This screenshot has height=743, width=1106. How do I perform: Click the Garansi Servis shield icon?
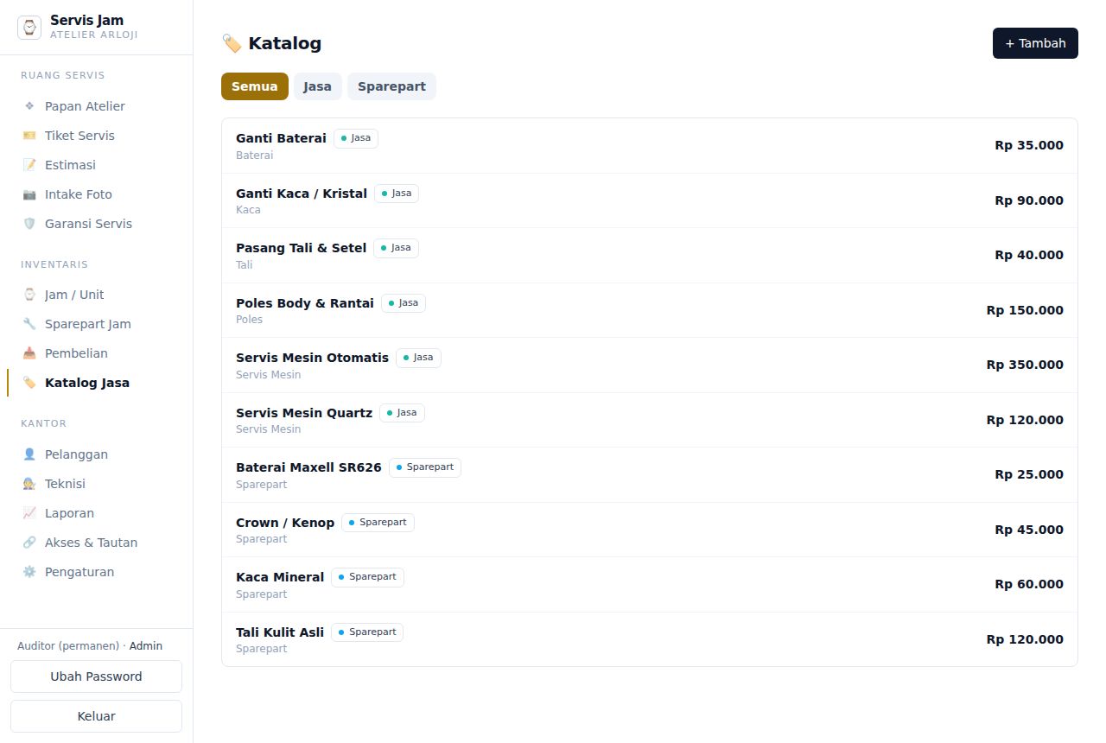(29, 224)
